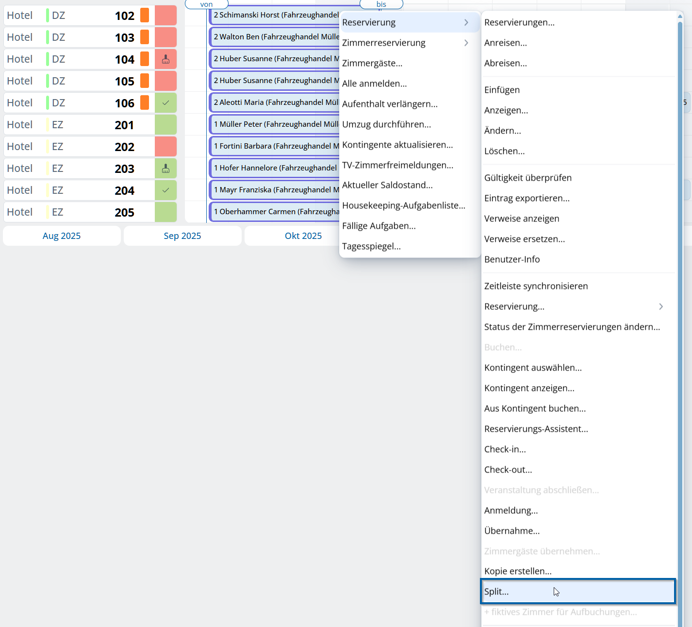Choose Check-in... from the submenu
This screenshot has width=692, height=627.
[505, 449]
